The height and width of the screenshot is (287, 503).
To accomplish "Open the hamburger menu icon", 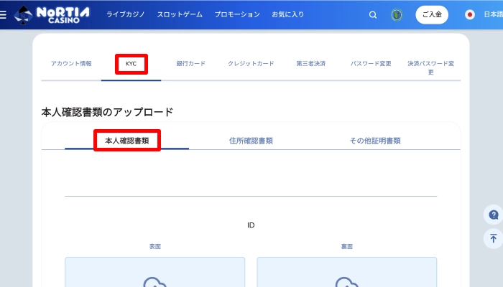I will [x=4, y=14].
